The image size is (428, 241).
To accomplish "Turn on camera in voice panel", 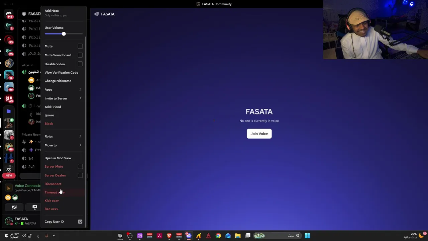I will point(14,208).
